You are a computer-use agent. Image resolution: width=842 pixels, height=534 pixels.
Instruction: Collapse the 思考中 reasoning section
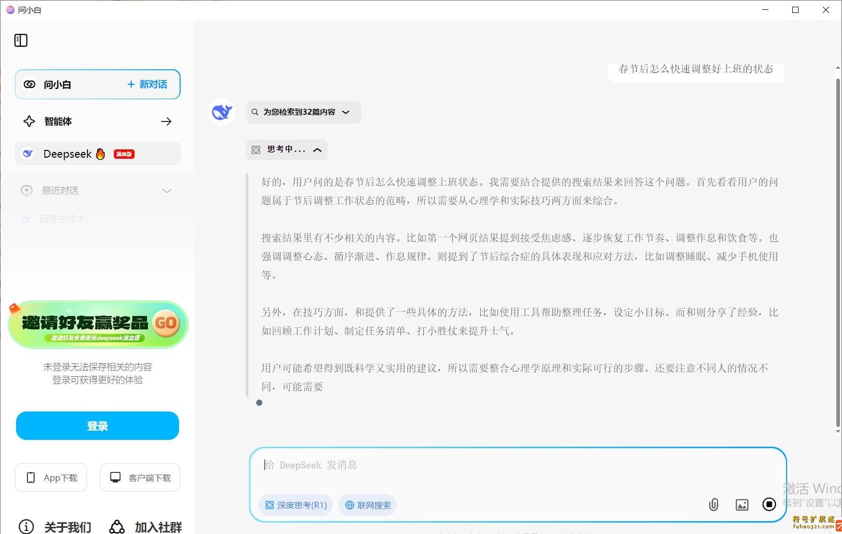(287, 150)
